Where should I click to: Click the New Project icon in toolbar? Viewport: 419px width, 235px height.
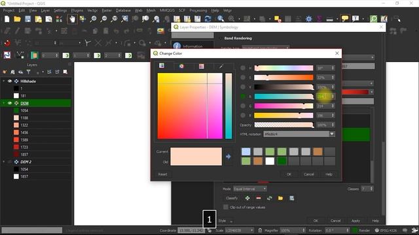tap(7, 19)
